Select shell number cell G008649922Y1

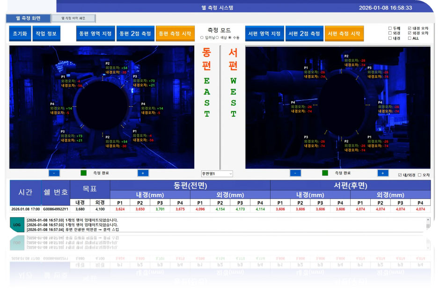tap(56, 209)
